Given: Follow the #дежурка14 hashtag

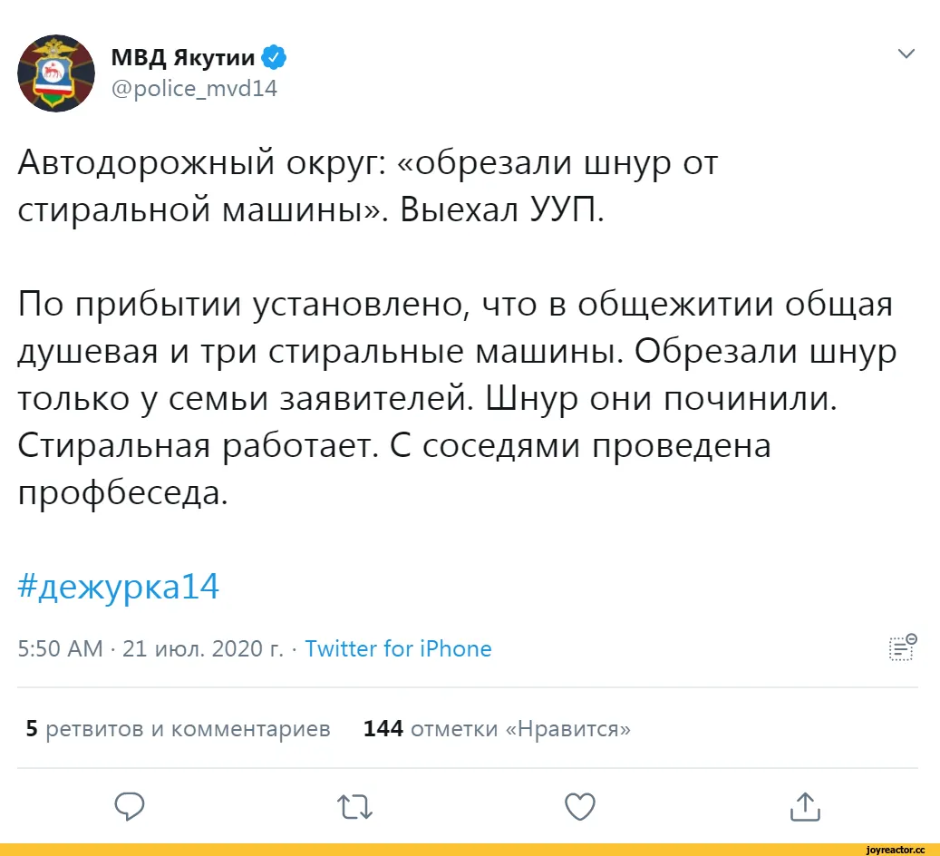Looking at the screenshot, I should 118,586.
